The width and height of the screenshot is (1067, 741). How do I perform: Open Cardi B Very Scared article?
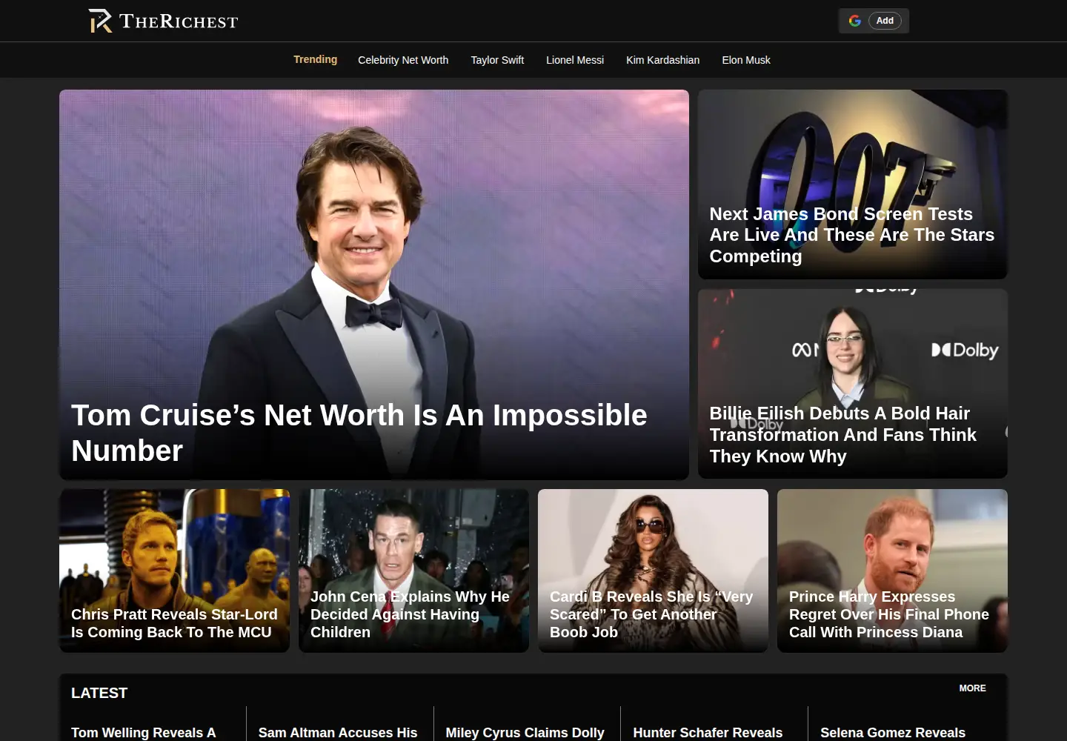(x=651, y=614)
